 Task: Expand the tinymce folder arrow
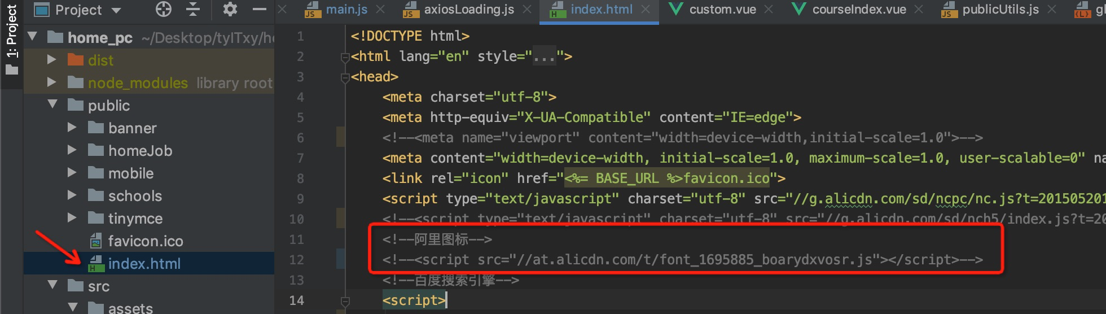[72, 218]
